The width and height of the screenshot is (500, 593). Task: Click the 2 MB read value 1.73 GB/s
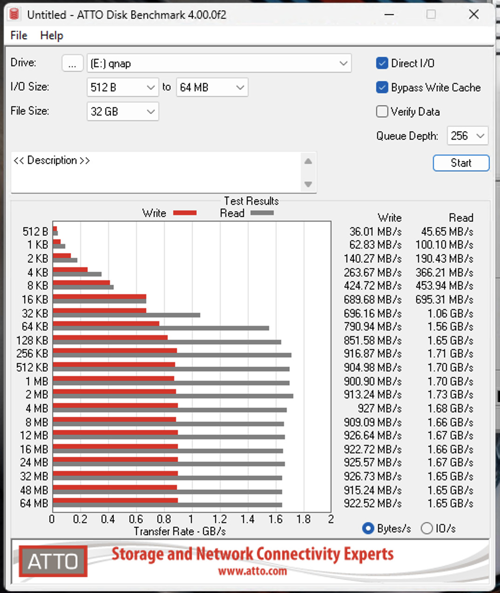point(450,394)
